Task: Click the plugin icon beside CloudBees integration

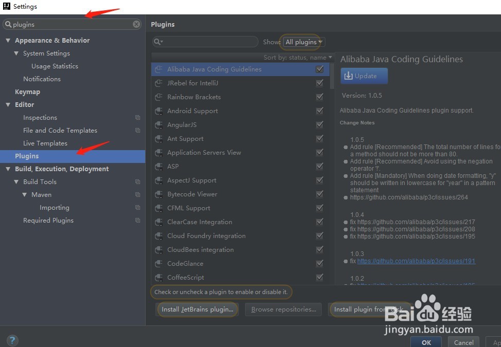Action: point(159,250)
